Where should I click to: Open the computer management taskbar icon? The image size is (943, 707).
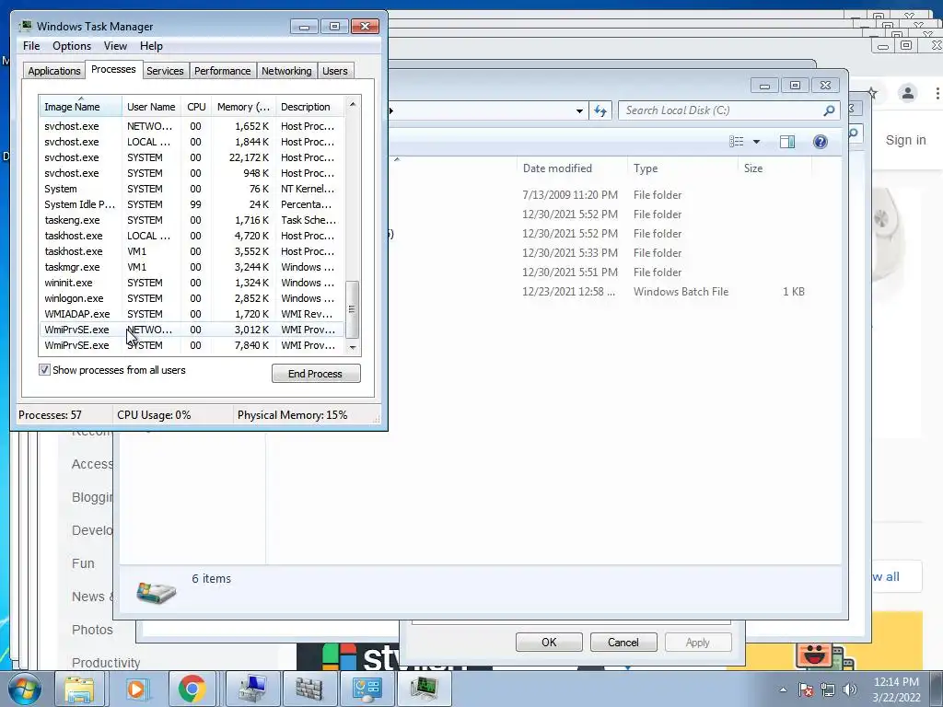pos(252,689)
